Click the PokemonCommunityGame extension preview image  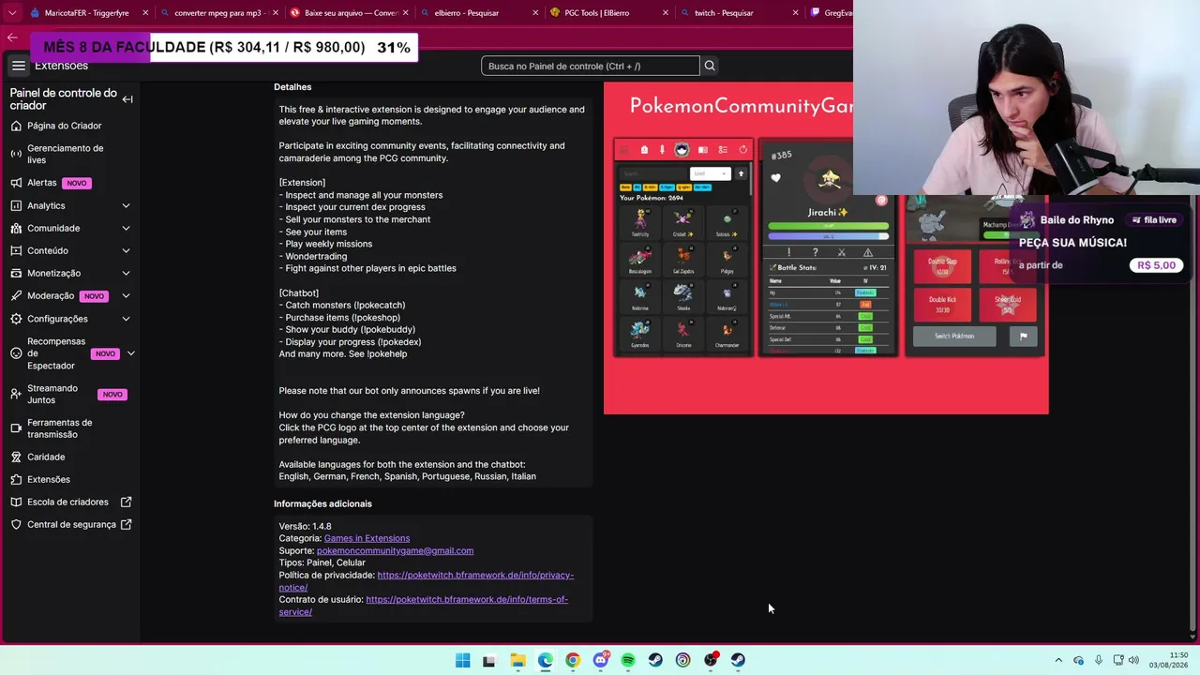pyautogui.click(x=826, y=248)
